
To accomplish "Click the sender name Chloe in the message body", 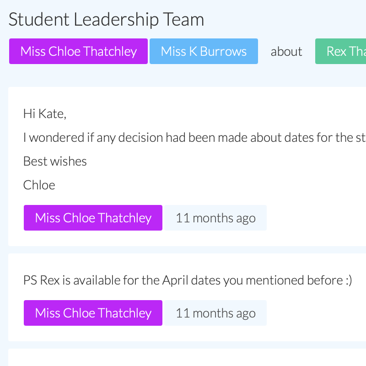I will coord(39,185).
